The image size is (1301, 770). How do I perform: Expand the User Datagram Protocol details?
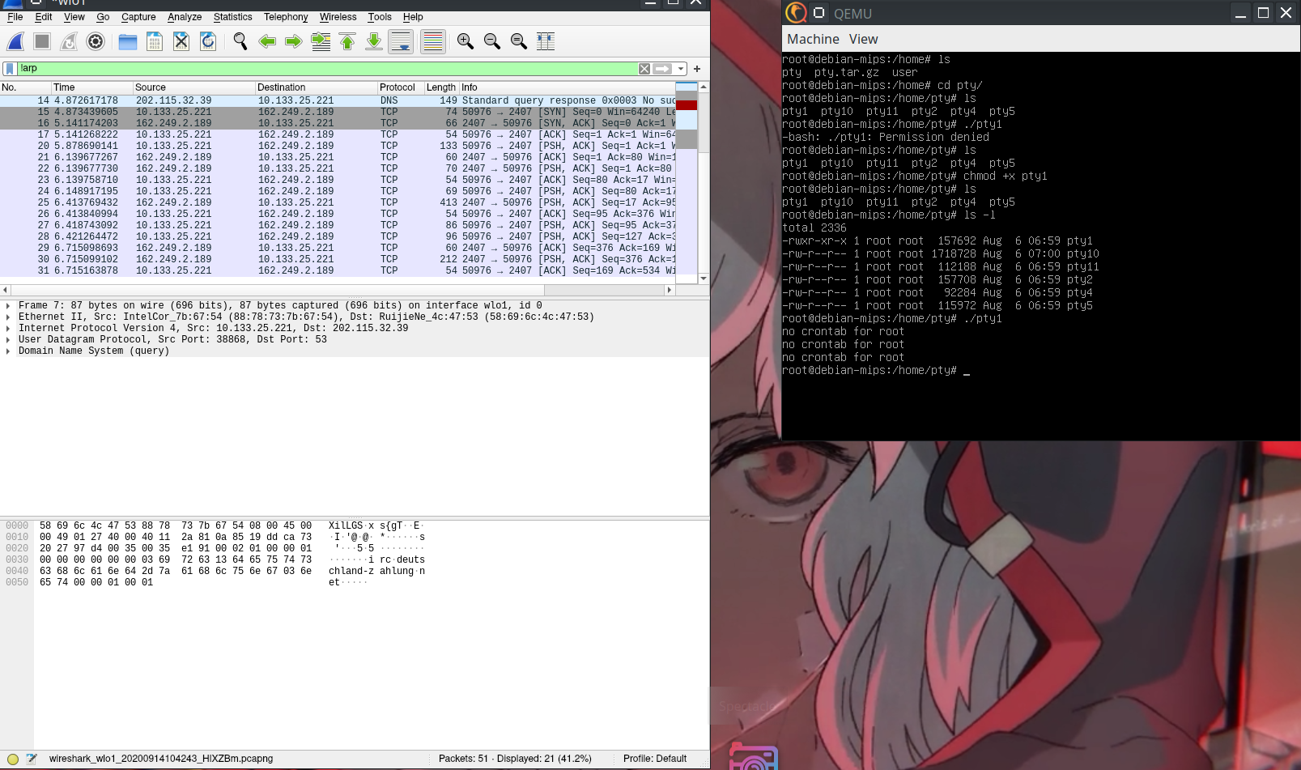8,340
